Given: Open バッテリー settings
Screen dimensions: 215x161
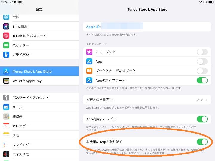Looking at the screenshot, I should click(39, 45).
